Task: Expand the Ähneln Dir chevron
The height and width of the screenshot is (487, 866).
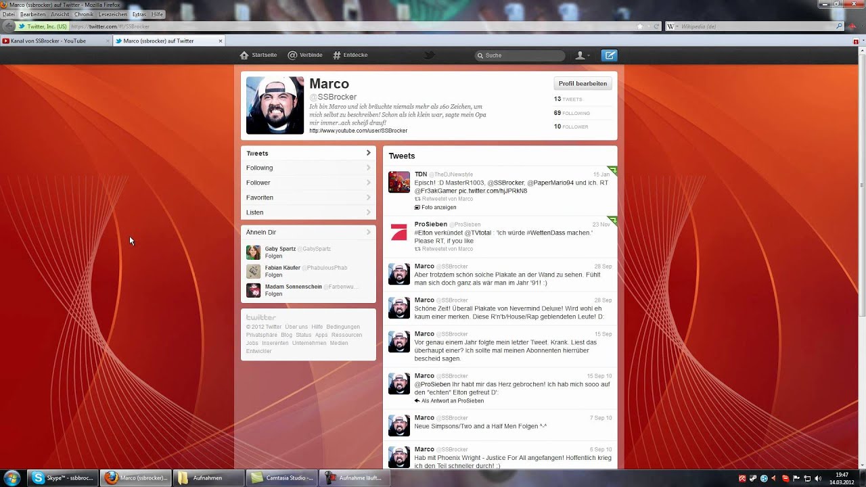Action: click(x=369, y=232)
